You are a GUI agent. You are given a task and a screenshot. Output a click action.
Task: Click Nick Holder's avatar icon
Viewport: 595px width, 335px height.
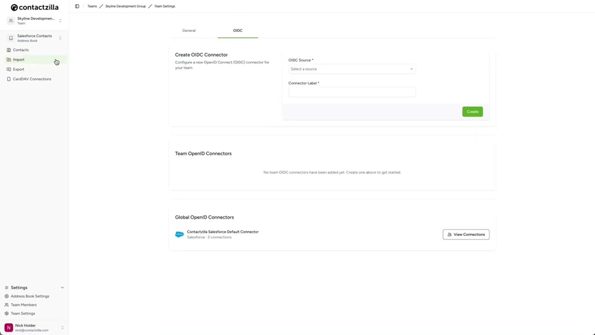9,328
